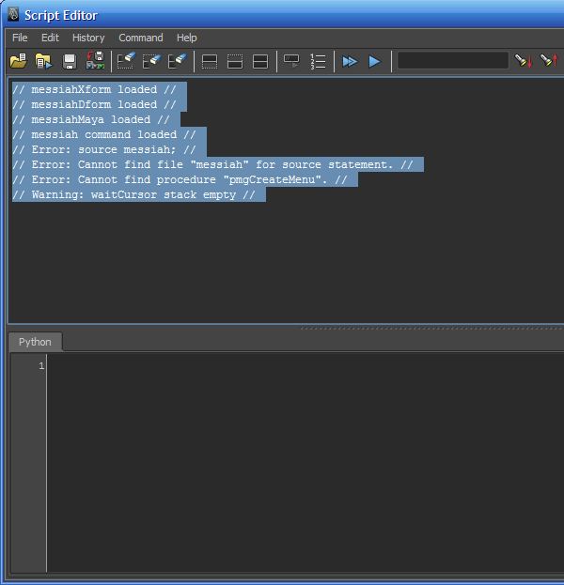Open the Help menu
The width and height of the screenshot is (564, 585).
point(187,38)
